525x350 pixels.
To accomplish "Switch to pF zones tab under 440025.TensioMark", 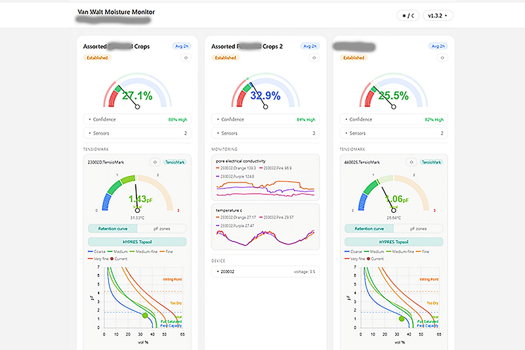I will pyautogui.click(x=418, y=229).
